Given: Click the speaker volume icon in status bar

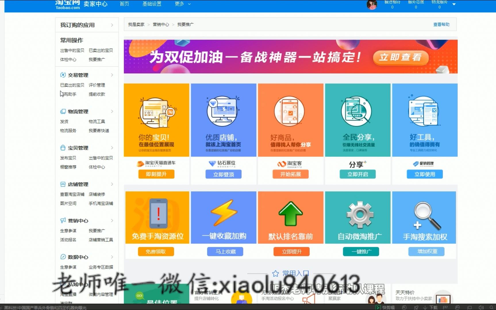Looking at the screenshot, I should pos(481,307).
